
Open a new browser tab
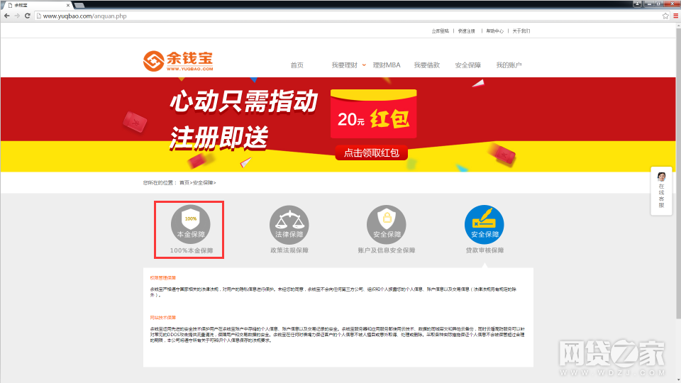[x=79, y=5]
